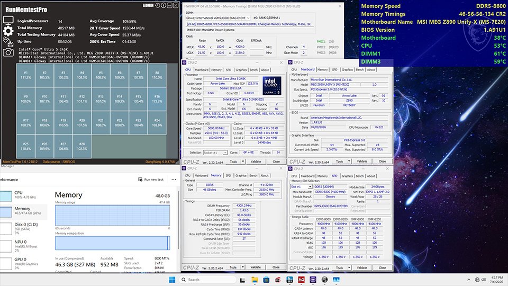Click Validate in CPU-Z CPU window
The height and width of the screenshot is (286, 508).
pyautogui.click(x=256, y=161)
